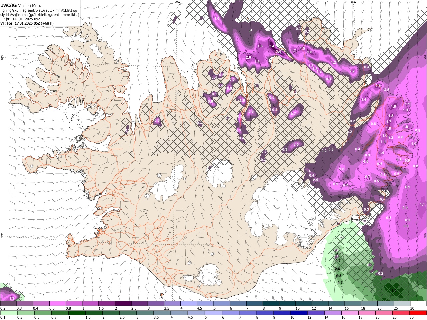Click the dark teal swatch between 8 and 9
The width and height of the screenshot is (427, 320).
pos(271,303)
